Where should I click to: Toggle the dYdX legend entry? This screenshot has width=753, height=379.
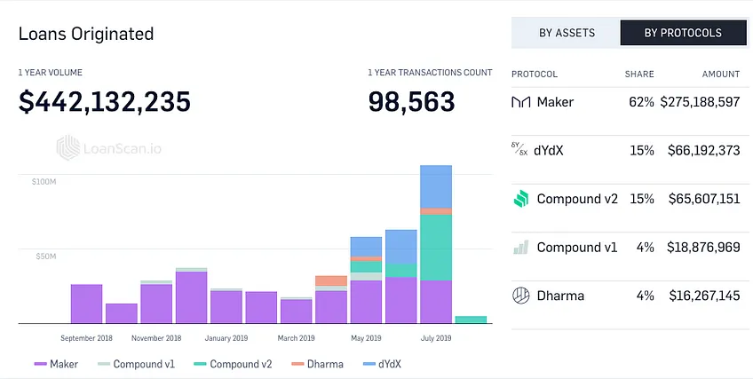(x=382, y=364)
